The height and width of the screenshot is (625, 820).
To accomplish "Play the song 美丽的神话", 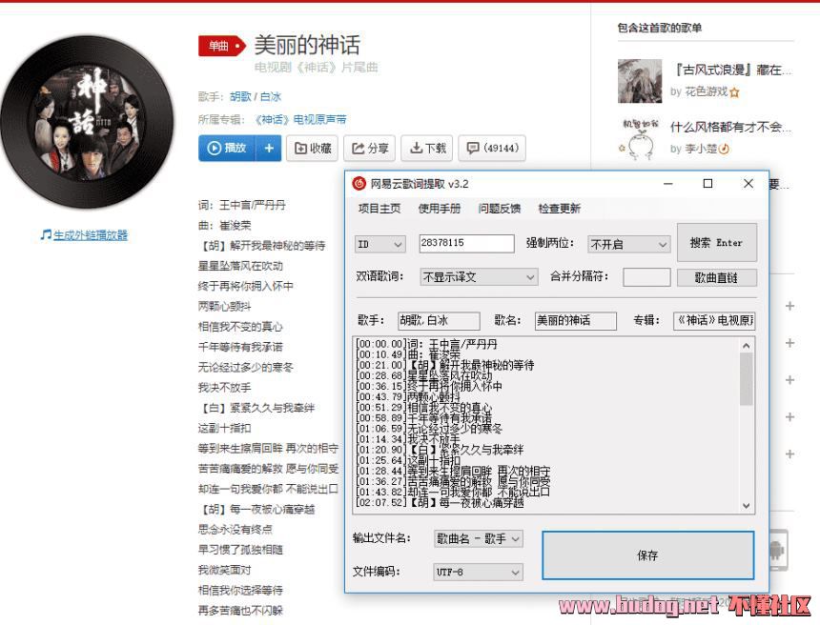I will [226, 149].
